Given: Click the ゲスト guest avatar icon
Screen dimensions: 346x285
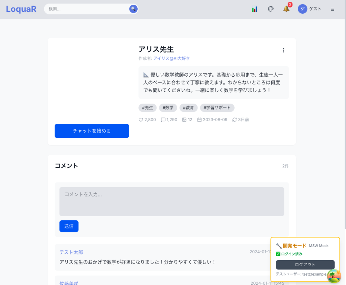Looking at the screenshot, I should pyautogui.click(x=302, y=9).
